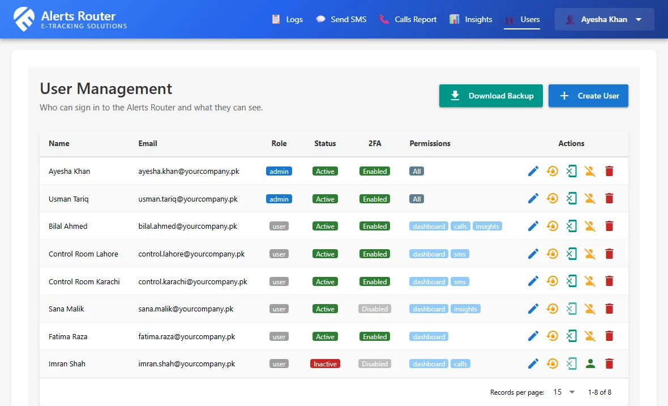Edit Ayesha Khan with the pencil icon
Screen dimensions: 668x406
point(533,171)
